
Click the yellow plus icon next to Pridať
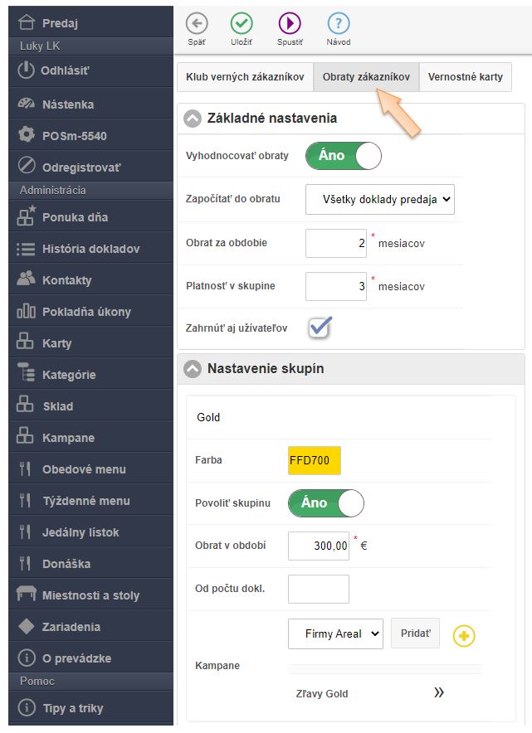click(464, 636)
